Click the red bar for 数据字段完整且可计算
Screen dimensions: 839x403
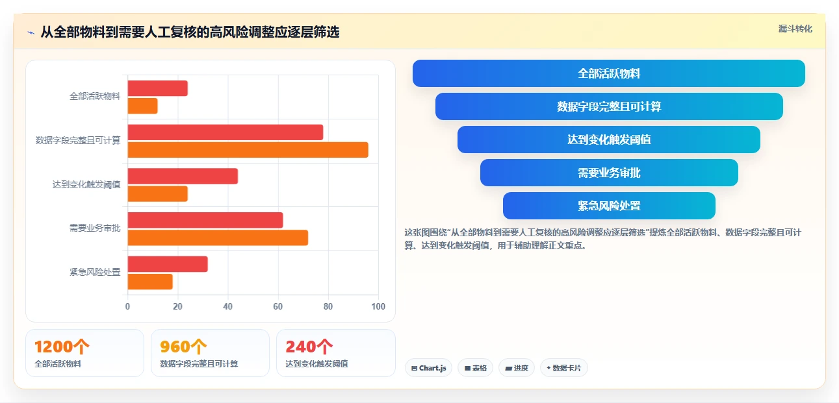click(x=226, y=132)
